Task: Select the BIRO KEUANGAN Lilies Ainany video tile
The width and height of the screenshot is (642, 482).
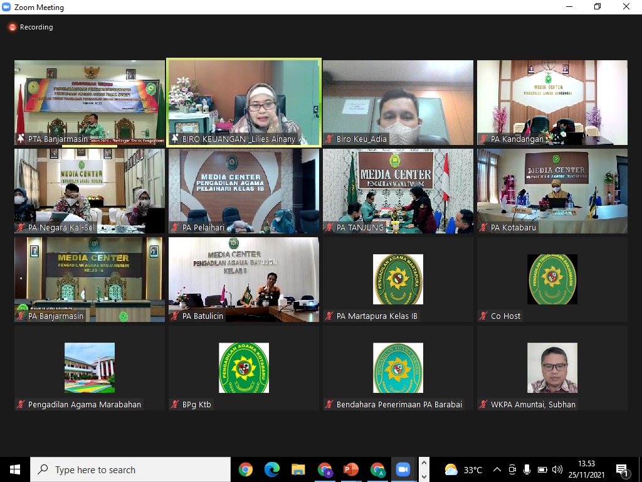Action: coord(244,102)
